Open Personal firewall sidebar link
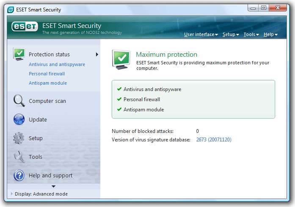The height and width of the screenshot is (207, 295). tap(47, 74)
